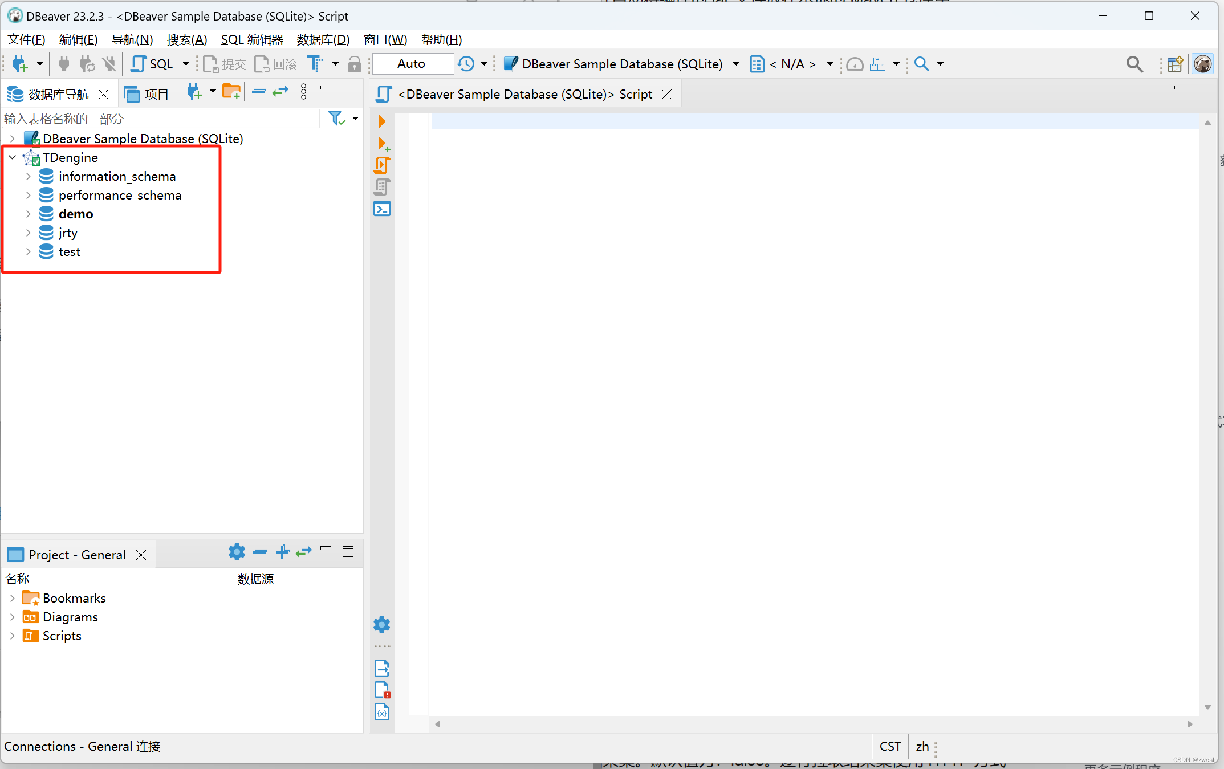The image size is (1224, 769).
Task: Execute SQL statement with orange arrow
Action: pos(382,121)
